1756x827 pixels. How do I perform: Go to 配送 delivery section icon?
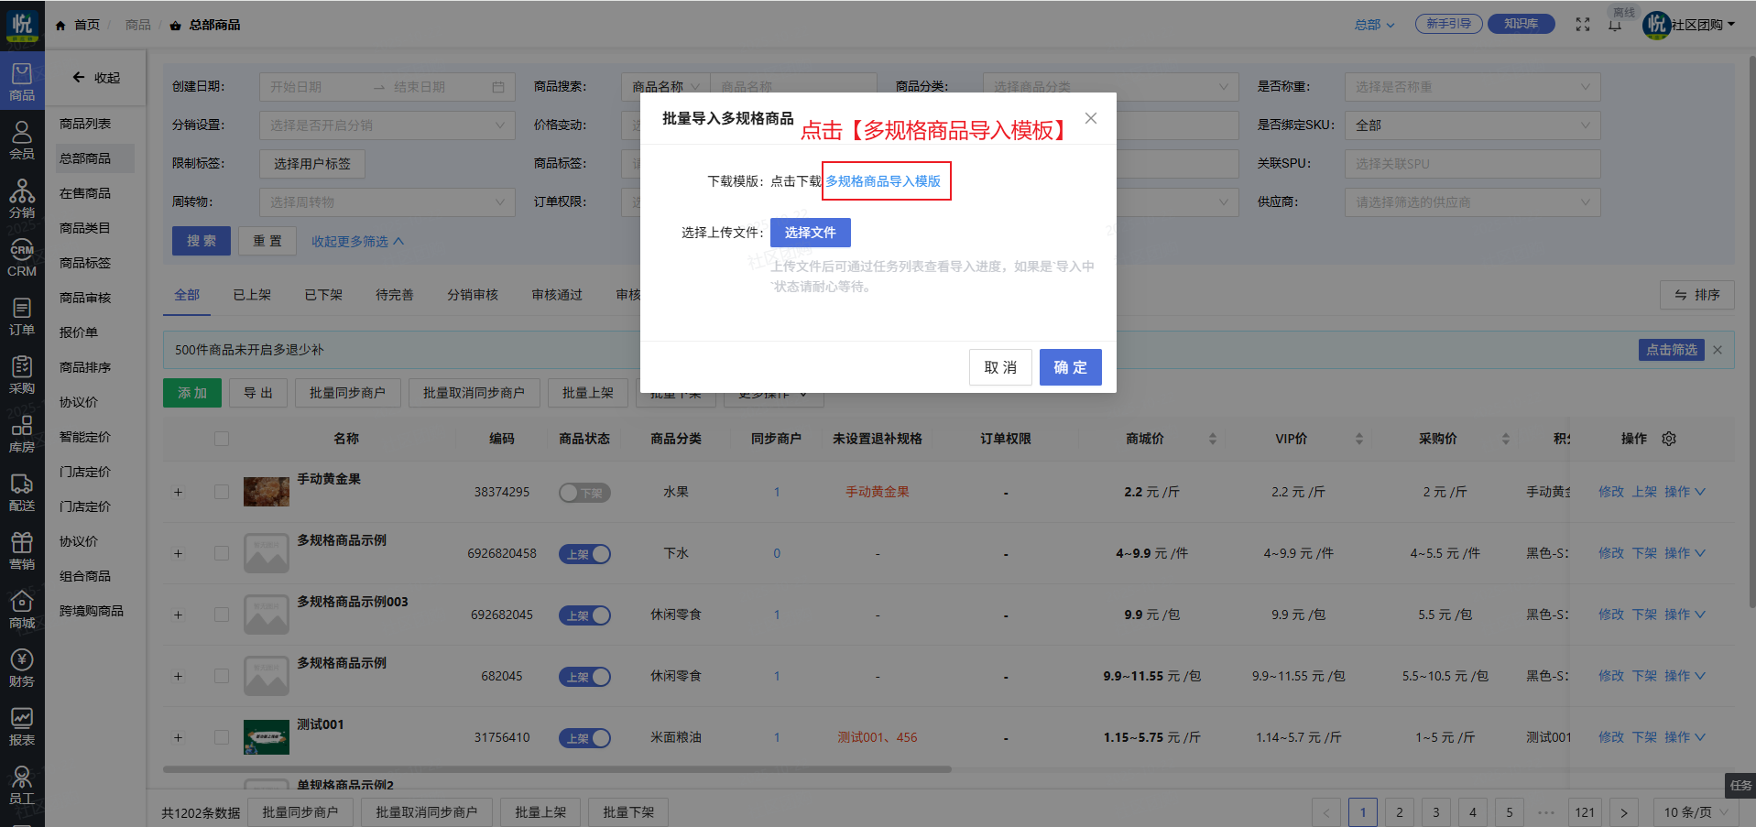[22, 493]
